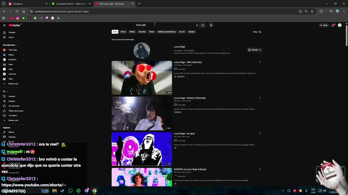The width and height of the screenshot is (348, 195).
Task: Go to browser home page
Action: click(24, 11)
